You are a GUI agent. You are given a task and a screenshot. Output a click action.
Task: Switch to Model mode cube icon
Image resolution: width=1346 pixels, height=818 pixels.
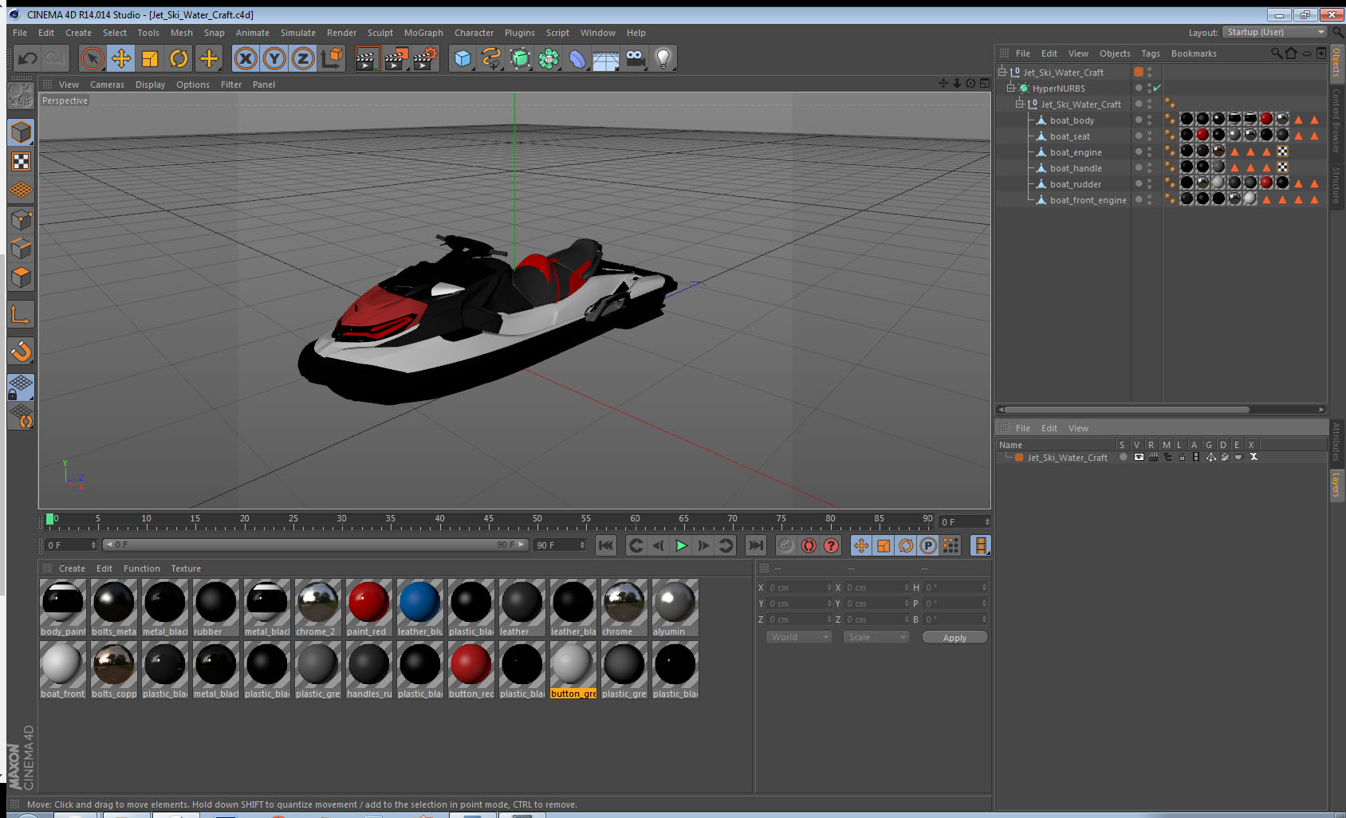21,132
